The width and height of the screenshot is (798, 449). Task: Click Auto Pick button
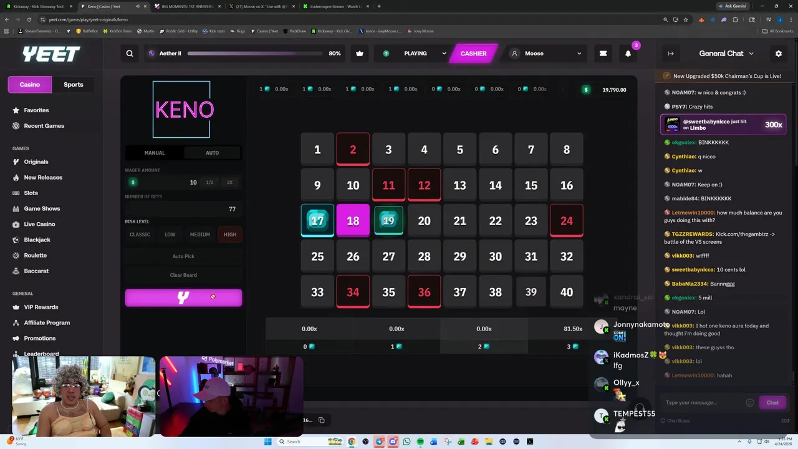(x=183, y=256)
